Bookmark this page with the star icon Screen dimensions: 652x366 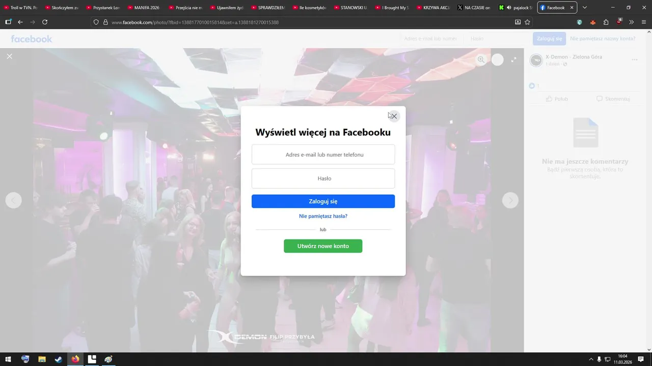527,22
